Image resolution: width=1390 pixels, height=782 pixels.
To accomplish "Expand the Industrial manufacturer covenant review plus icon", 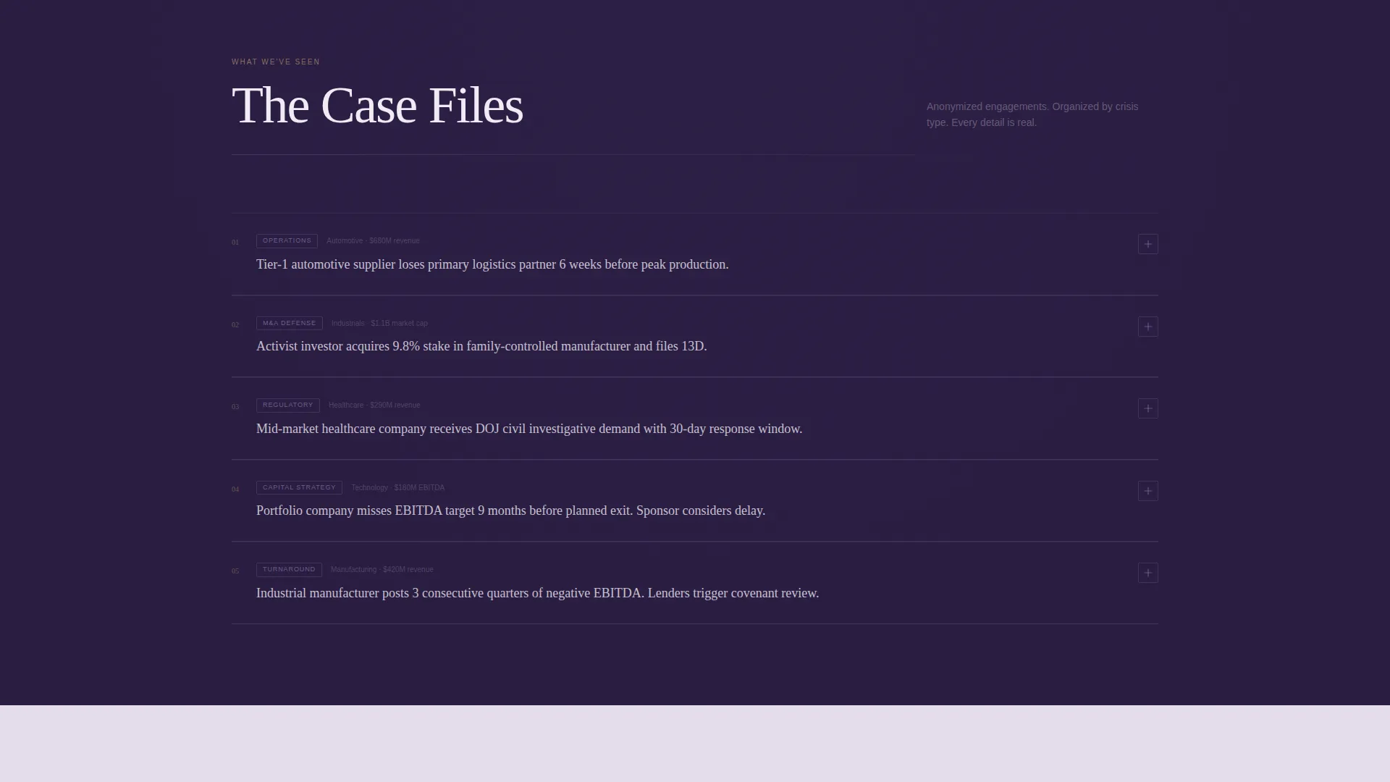I will (x=1147, y=573).
